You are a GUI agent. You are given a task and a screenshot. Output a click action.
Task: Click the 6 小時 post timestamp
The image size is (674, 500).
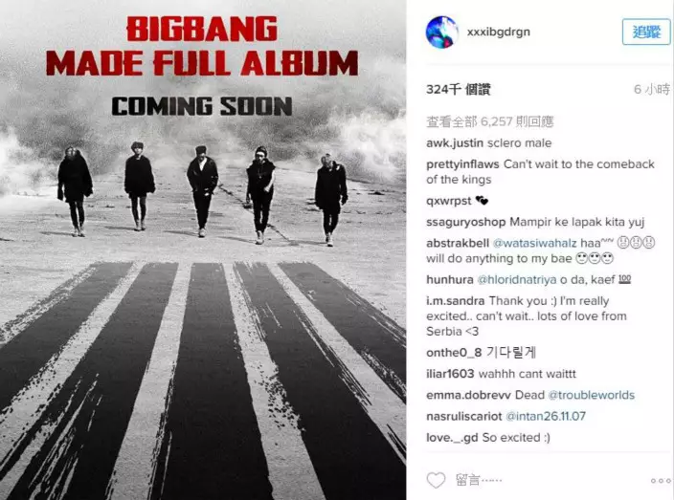[652, 89]
